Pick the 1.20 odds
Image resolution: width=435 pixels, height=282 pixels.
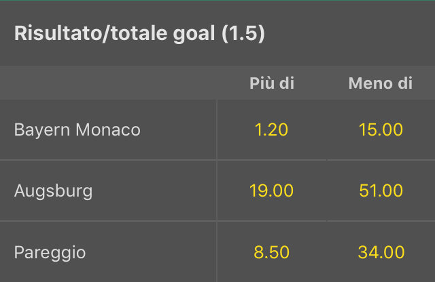(x=272, y=129)
